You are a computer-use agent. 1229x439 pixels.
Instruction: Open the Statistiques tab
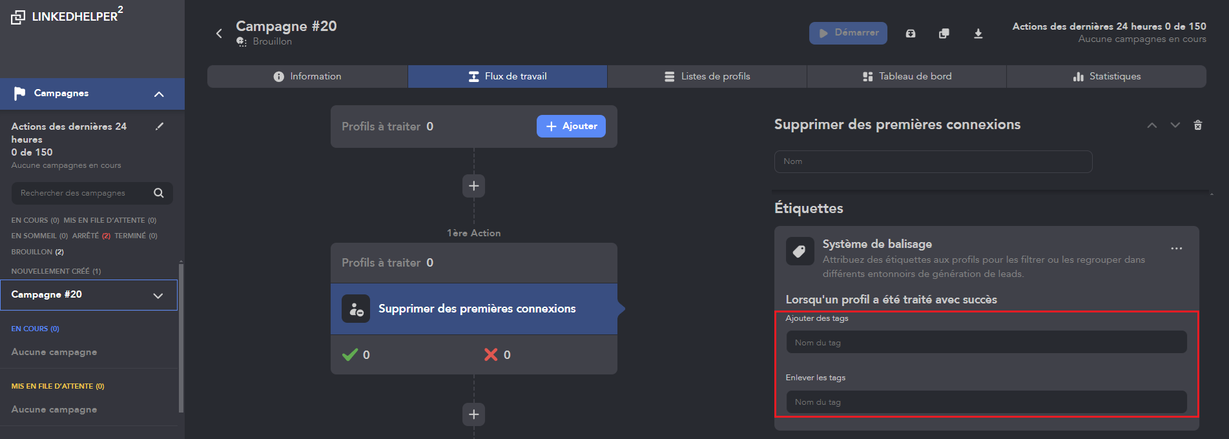click(1106, 76)
